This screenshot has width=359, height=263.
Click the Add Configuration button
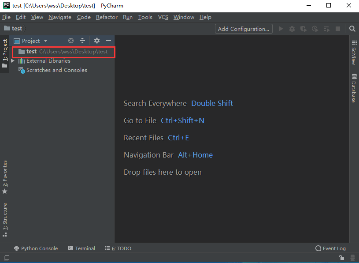click(244, 29)
